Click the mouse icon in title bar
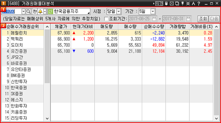Viewport: 221px width, 123px height. [x=166, y=3]
